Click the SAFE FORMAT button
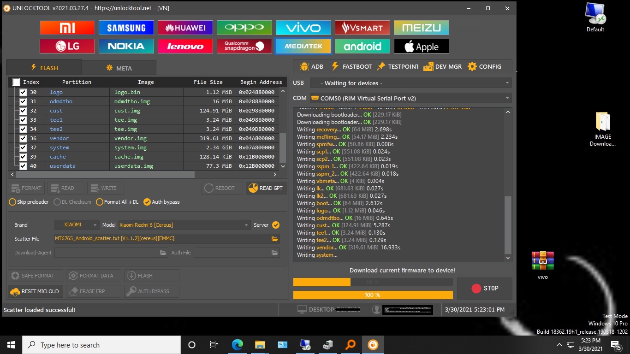This screenshot has width=630, height=354. pyautogui.click(x=35, y=276)
